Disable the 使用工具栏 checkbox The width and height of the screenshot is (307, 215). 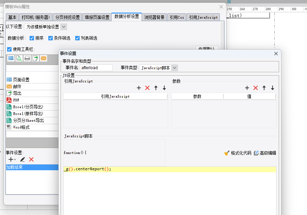[x=10, y=49]
